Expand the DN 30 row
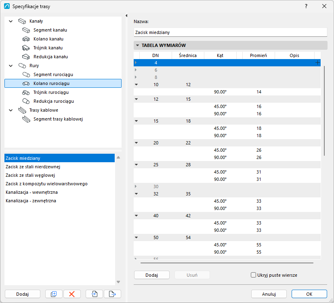The image size is (334, 303). pos(136,186)
